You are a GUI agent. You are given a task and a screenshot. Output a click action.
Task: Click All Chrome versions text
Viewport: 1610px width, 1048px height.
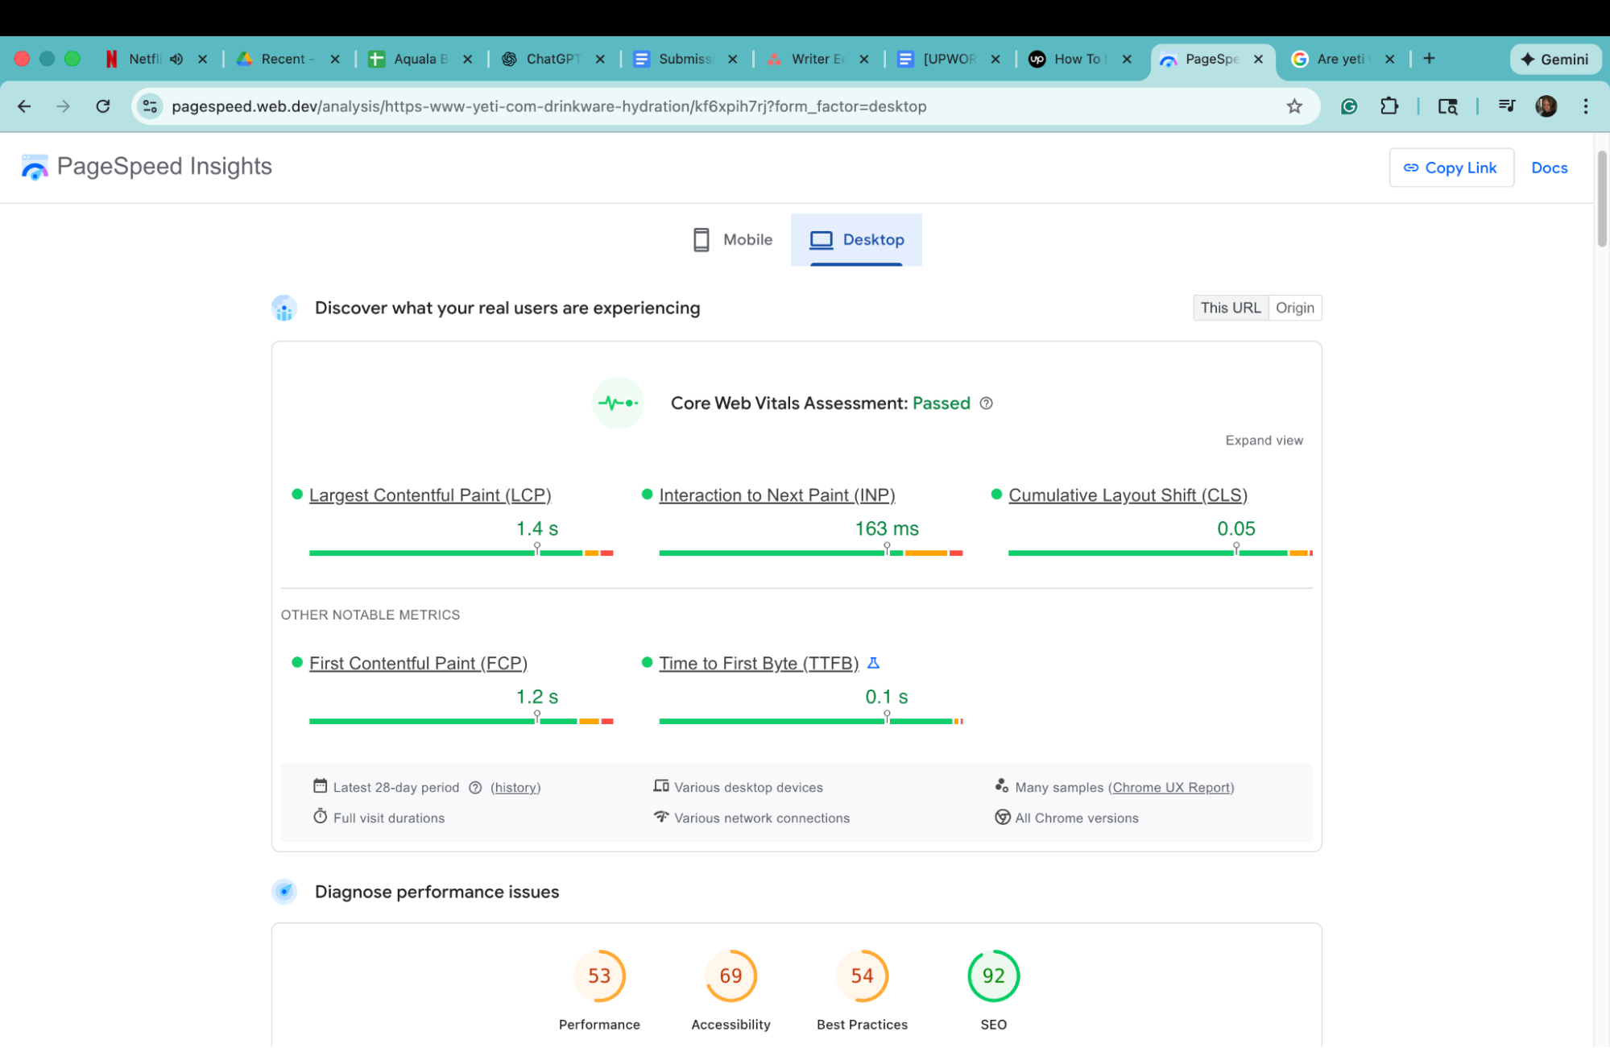click(1077, 818)
